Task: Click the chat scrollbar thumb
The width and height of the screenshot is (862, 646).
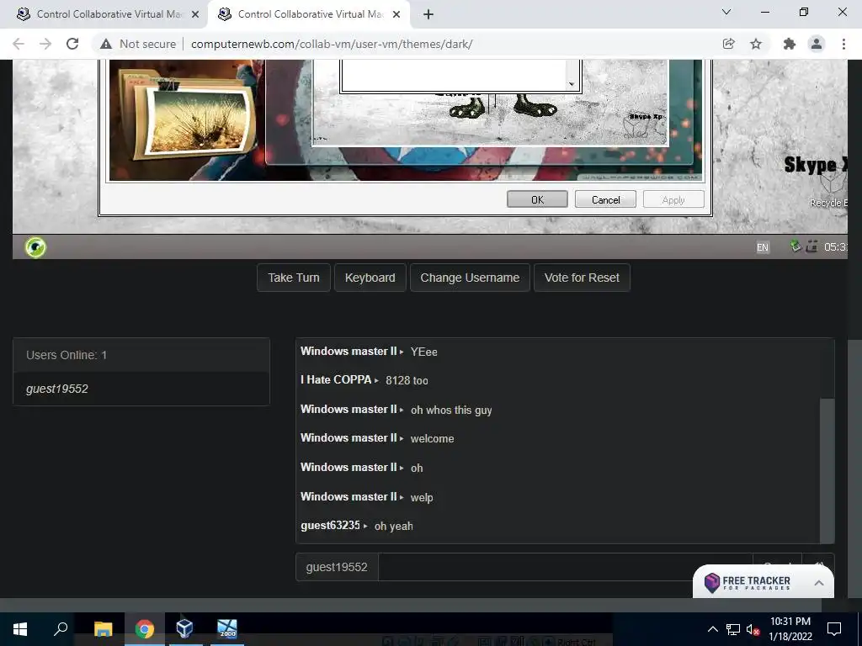Action: tap(827, 471)
